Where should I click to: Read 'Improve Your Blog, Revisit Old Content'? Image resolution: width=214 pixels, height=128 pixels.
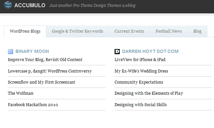pyautogui.click(x=45, y=60)
